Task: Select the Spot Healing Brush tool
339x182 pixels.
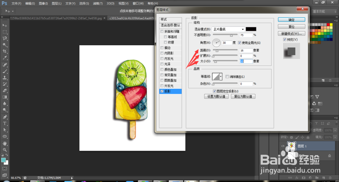Action: coord(4,65)
